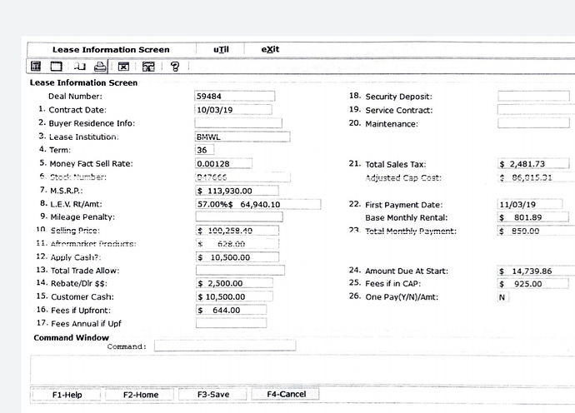
Task: Select the Deal Number field
Action: tap(242, 96)
